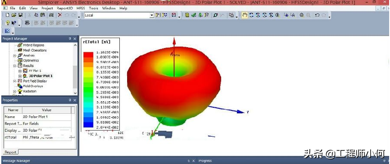
Task: Open the Window menu
Action: 109,8
